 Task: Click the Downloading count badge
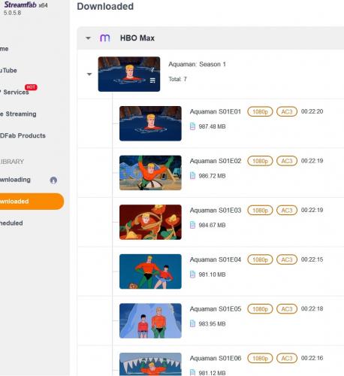53,180
